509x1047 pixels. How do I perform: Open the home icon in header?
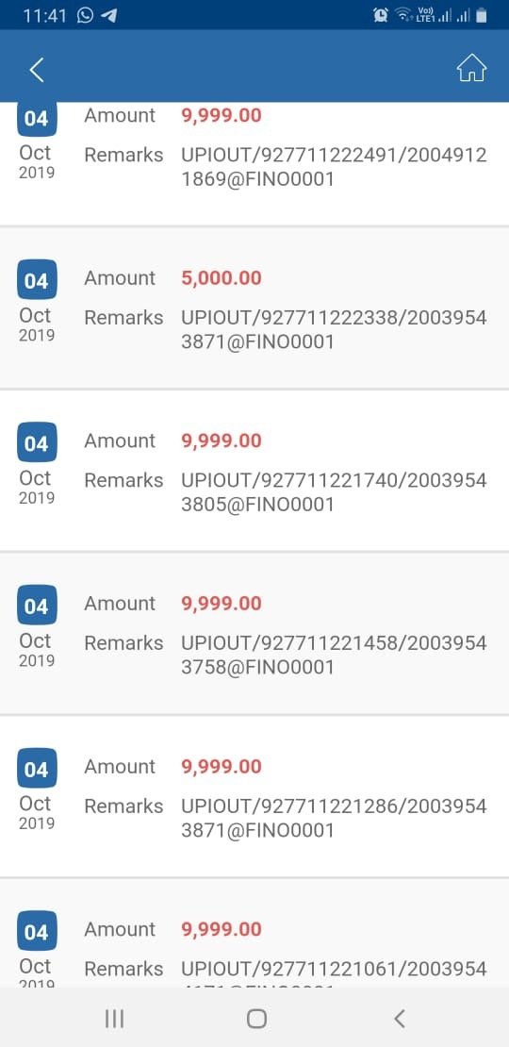pos(471,68)
